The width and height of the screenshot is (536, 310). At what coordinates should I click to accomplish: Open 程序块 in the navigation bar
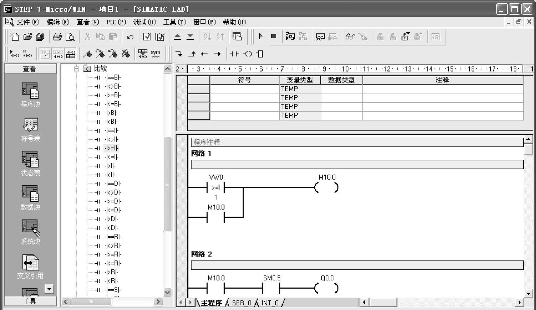coord(30,95)
